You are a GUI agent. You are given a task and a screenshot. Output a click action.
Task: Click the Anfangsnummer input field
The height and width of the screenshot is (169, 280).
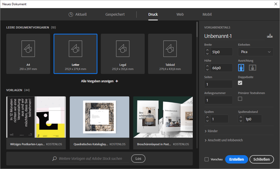coord(218,100)
